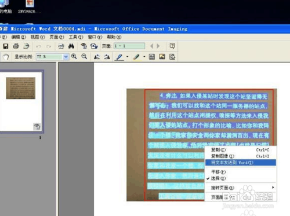Click the Send Text to Word toolbar icon
290x216 pixels.
(x=94, y=46)
